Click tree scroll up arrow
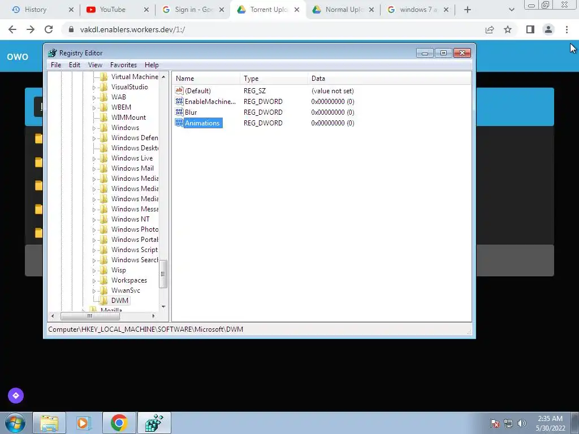Viewport: 579px width, 434px height. [163, 76]
